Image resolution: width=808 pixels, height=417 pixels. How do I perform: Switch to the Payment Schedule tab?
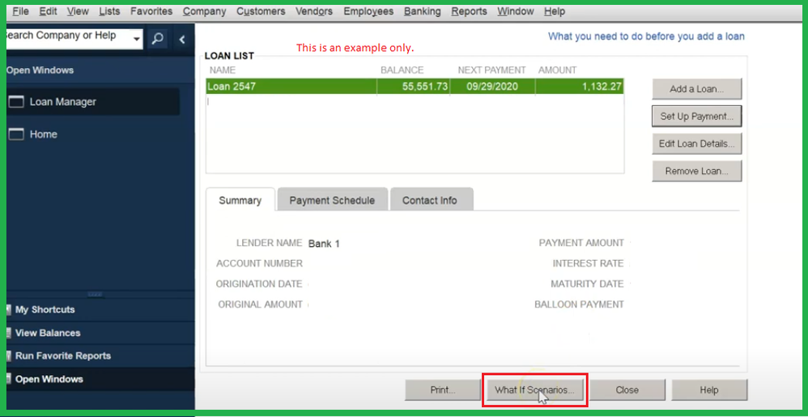click(332, 200)
